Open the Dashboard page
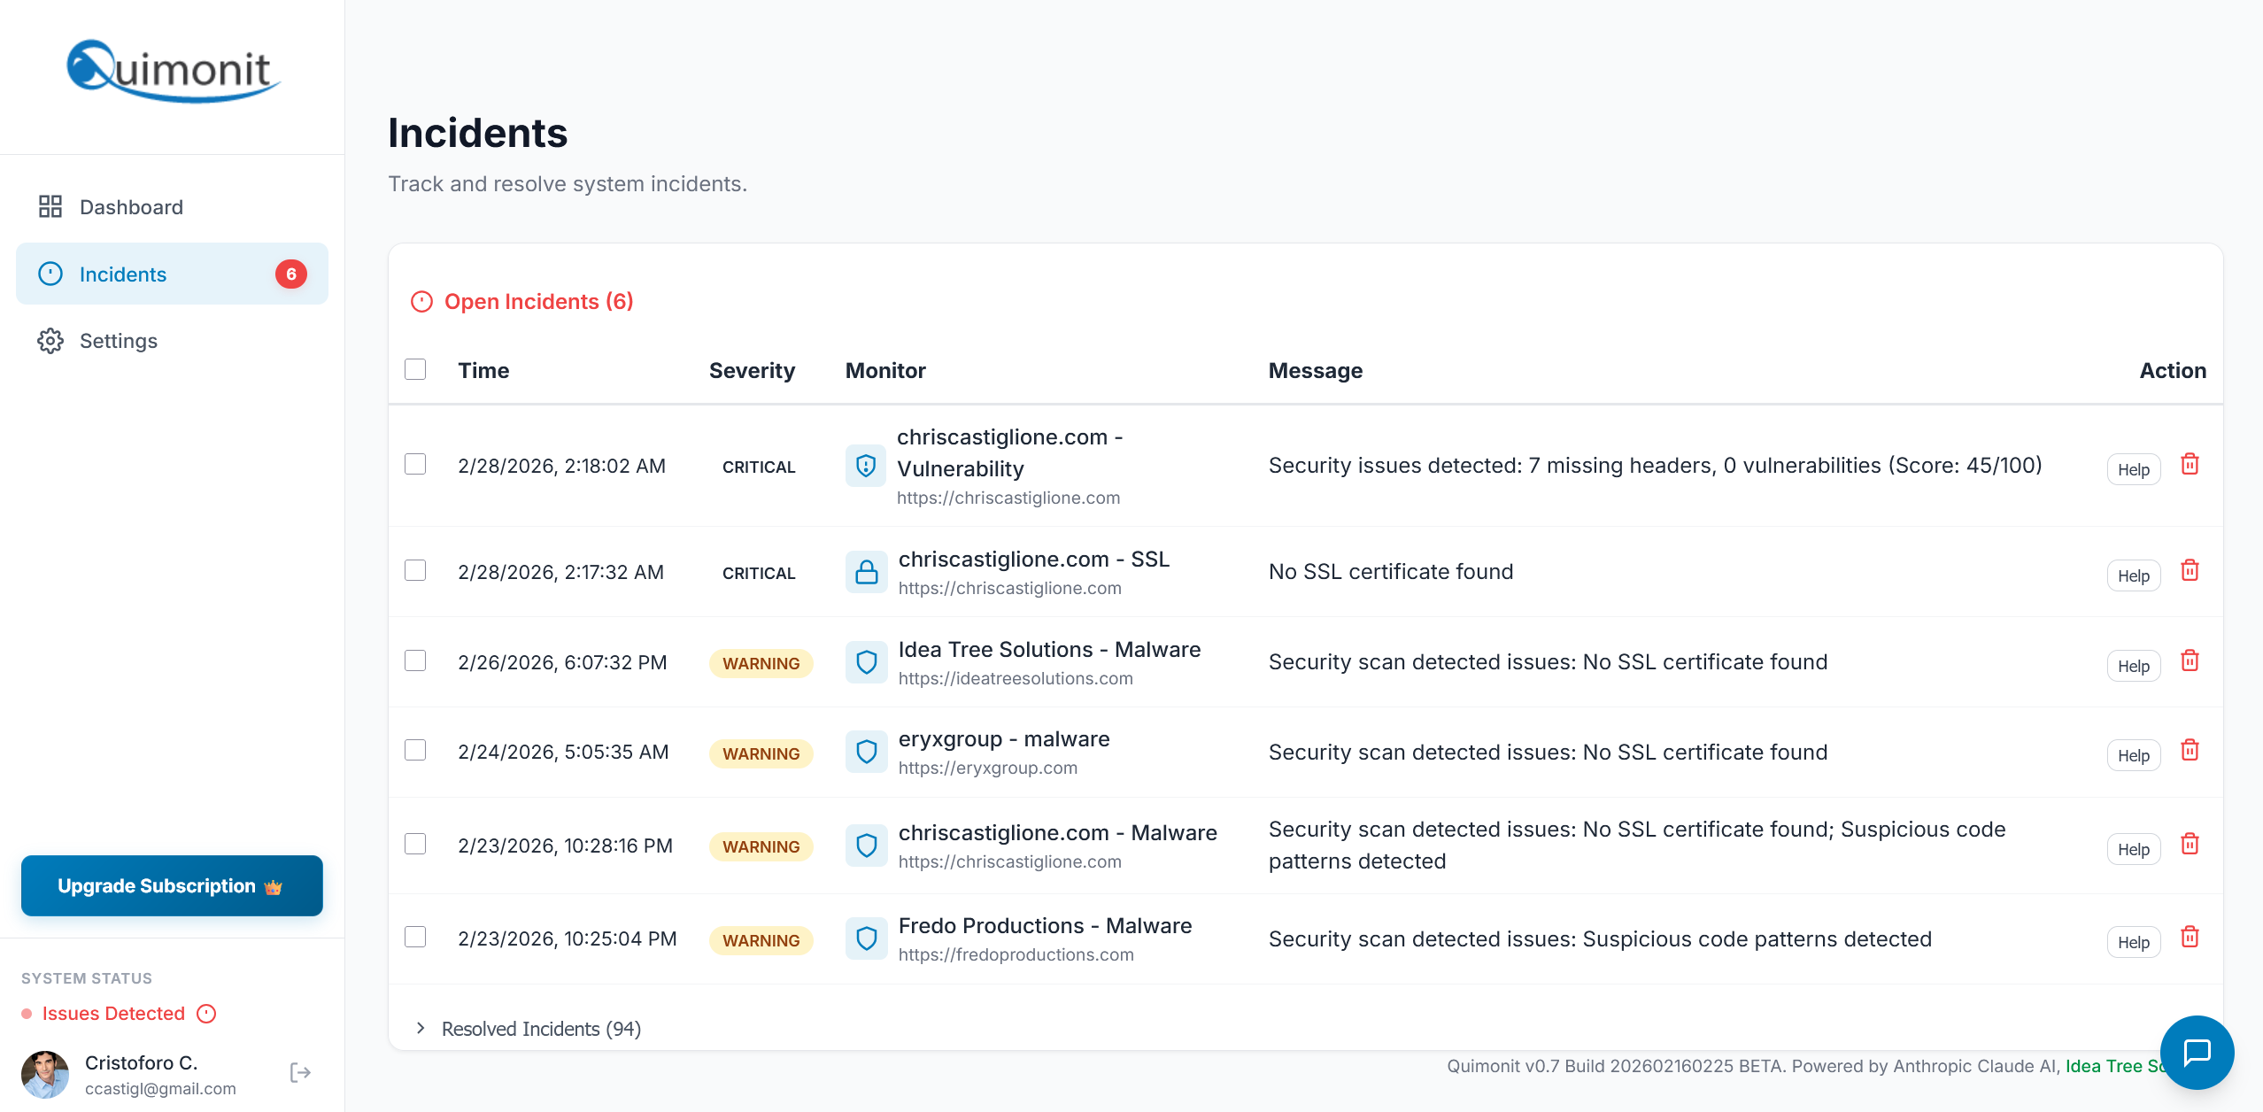 point(131,207)
